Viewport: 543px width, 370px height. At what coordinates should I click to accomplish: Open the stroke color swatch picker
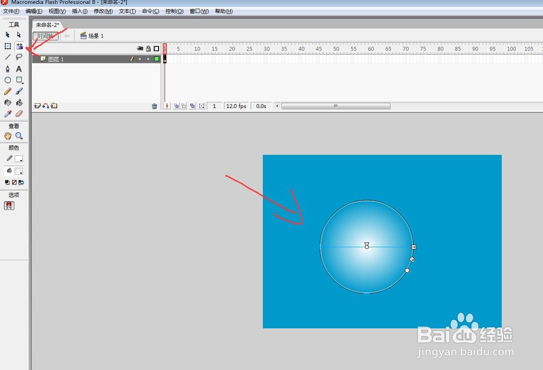click(18, 158)
